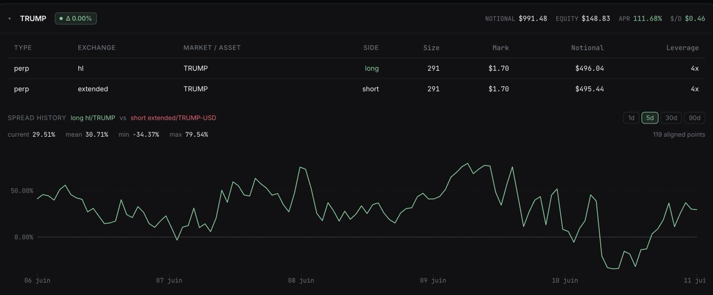Viewport: 713px width, 295px height.
Task: Click the delta 0.00% badge
Action: click(76, 18)
